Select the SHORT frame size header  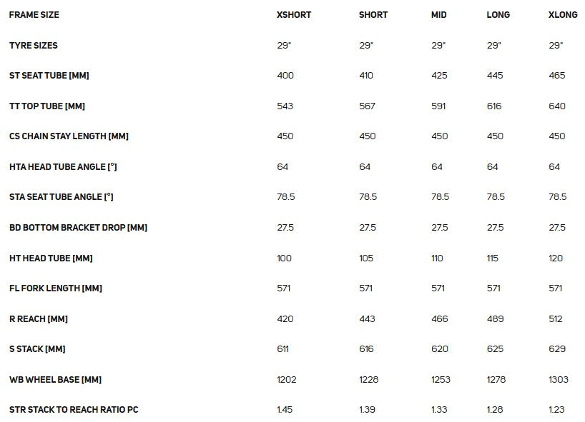point(373,15)
